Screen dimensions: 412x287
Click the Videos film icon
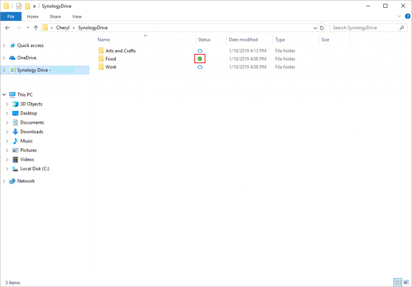click(x=16, y=160)
